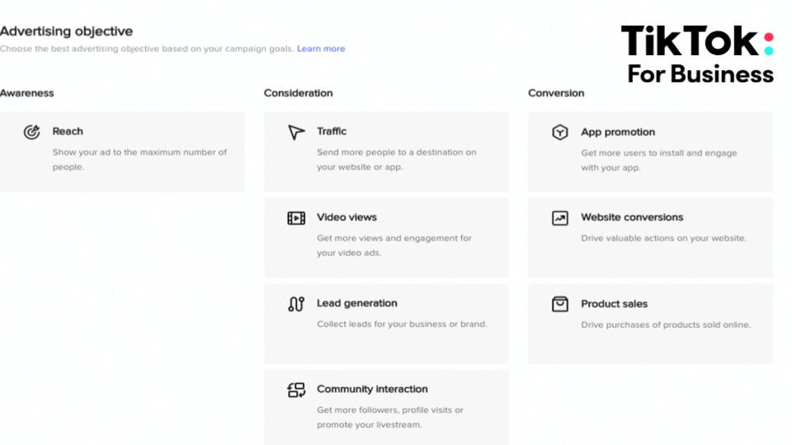Click the Reach target icon

click(32, 132)
